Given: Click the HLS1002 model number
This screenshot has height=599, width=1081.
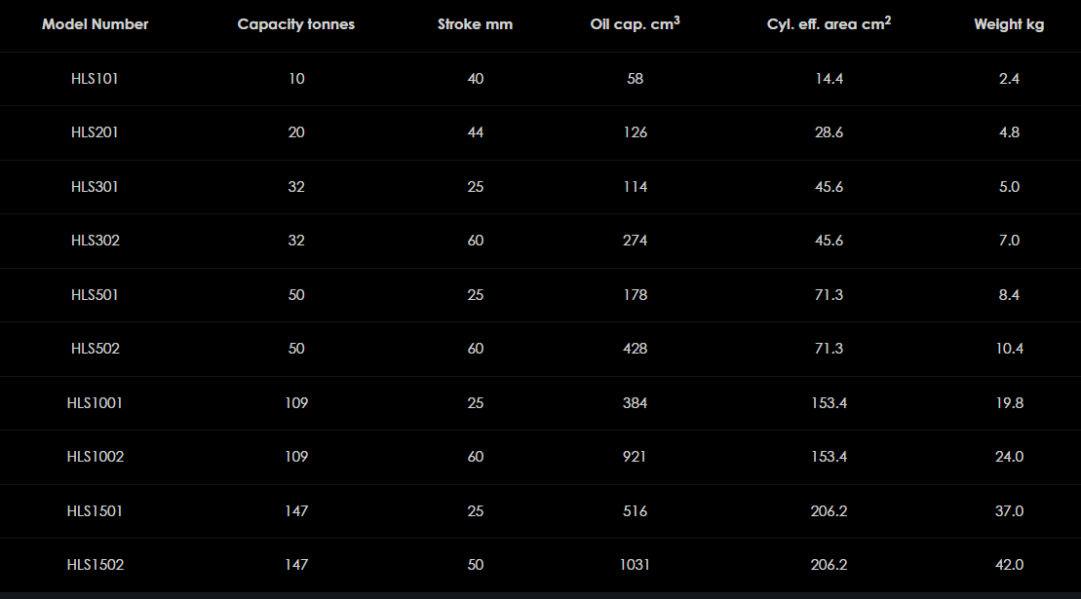Looking at the screenshot, I should [x=96, y=457].
